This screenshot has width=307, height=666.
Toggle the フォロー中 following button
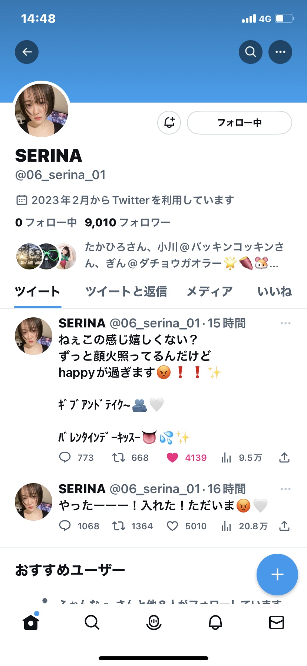240,123
